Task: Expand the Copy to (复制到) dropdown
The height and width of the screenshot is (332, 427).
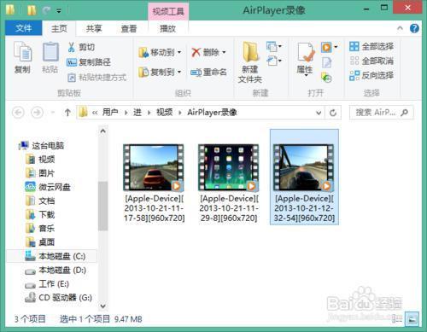Action: click(179, 72)
